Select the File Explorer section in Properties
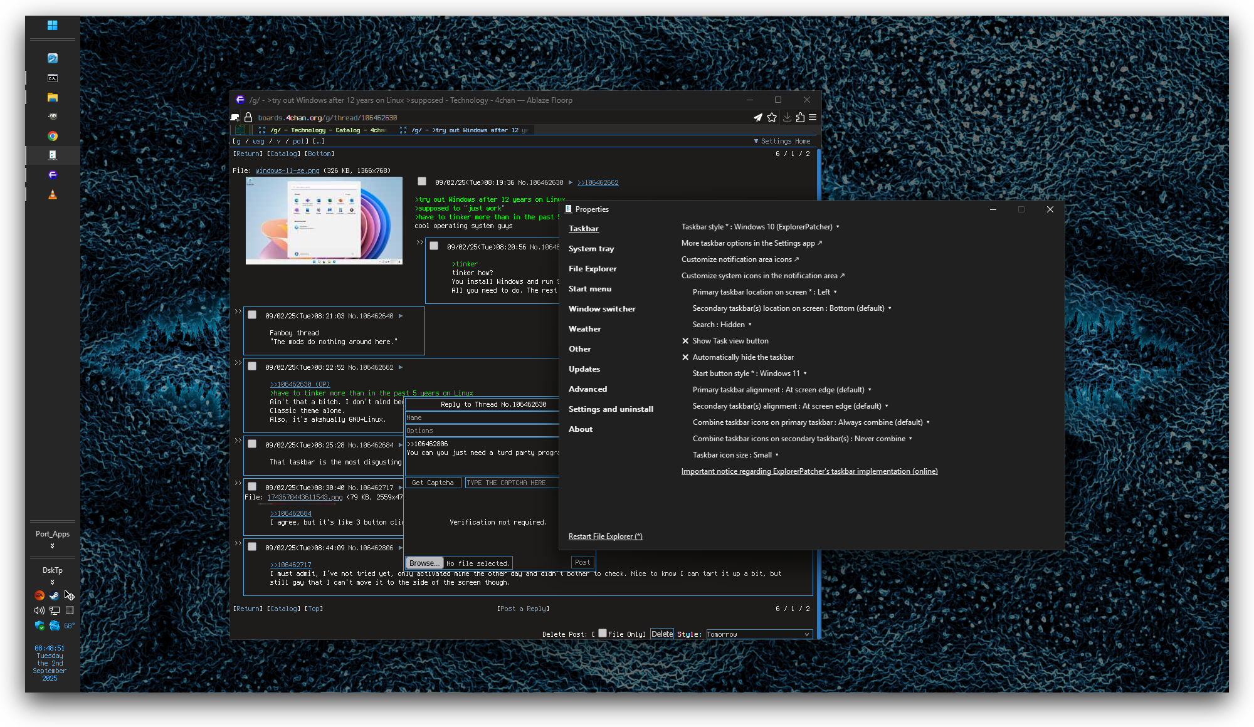Viewport: 1254px width, 727px height. [x=593, y=269]
